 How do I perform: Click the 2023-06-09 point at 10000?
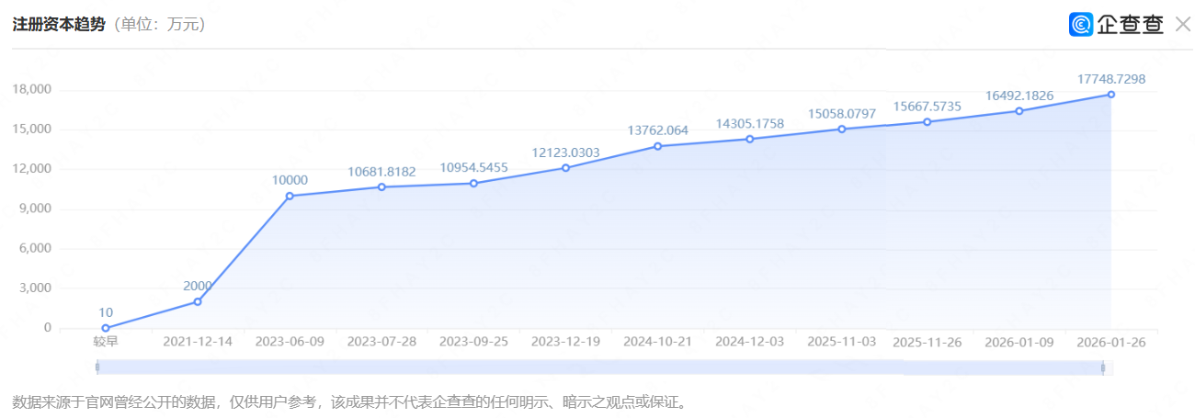[x=290, y=196]
